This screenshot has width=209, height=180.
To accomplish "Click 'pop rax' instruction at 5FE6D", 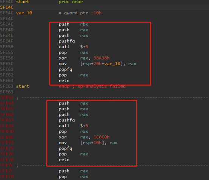I will (74, 131).
